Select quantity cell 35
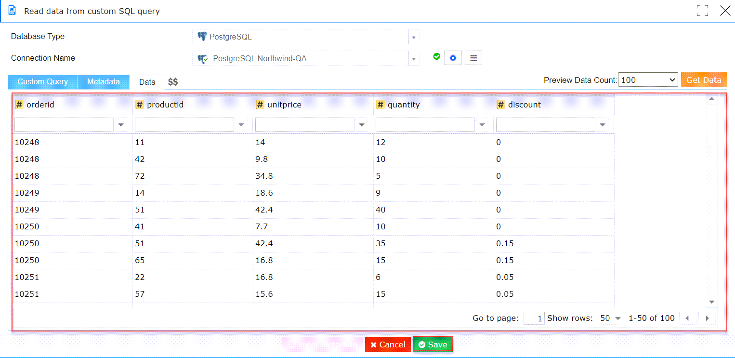The image size is (735, 358). pyautogui.click(x=433, y=243)
